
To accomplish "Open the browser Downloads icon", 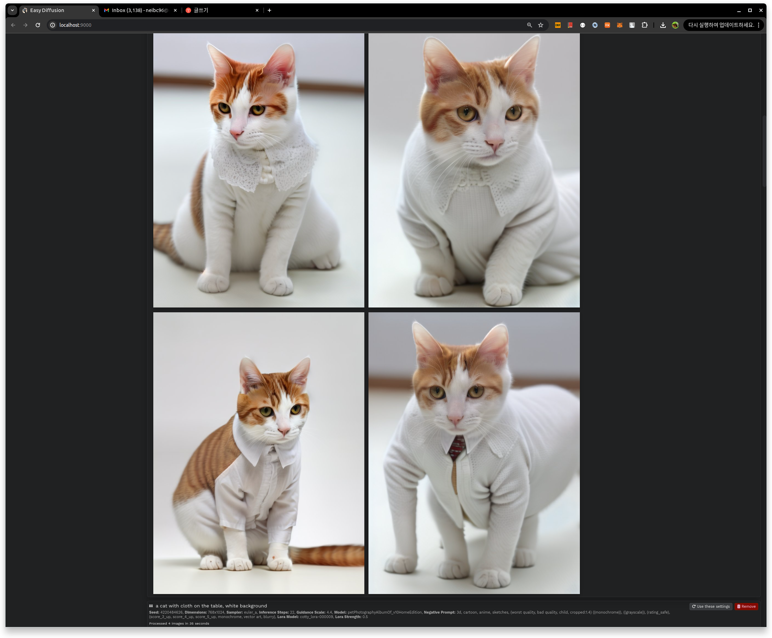I will coord(663,25).
